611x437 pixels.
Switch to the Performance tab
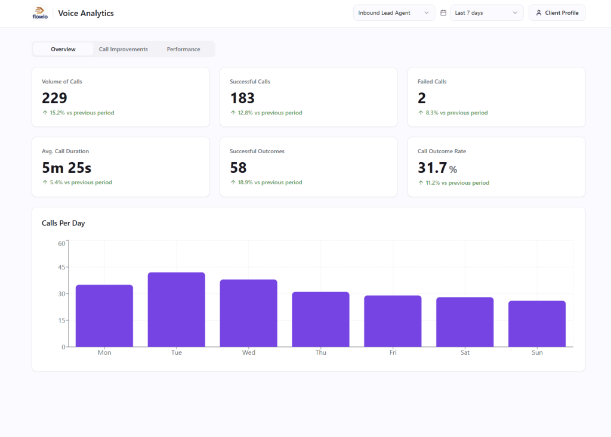point(184,49)
